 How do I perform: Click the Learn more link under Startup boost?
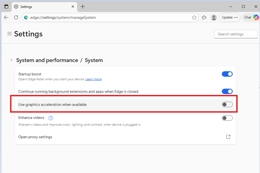93,79
